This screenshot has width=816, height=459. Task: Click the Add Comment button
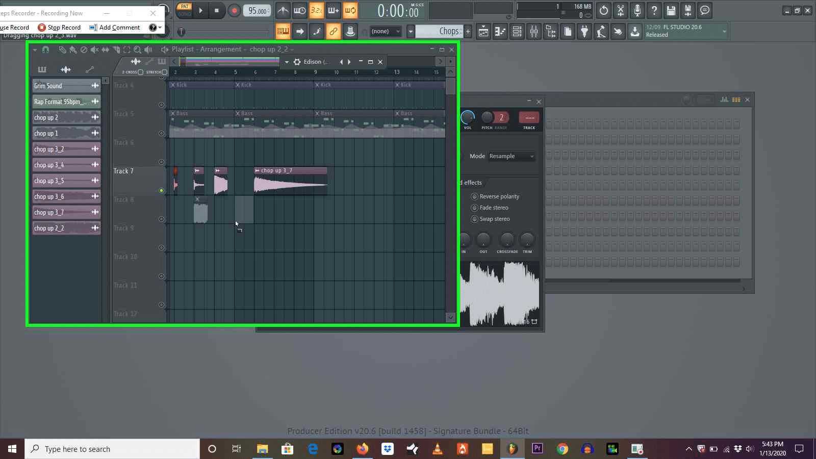tap(115, 28)
